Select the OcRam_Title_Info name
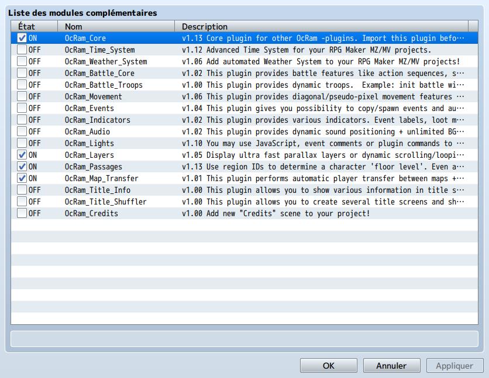489x378 pixels. [x=98, y=190]
